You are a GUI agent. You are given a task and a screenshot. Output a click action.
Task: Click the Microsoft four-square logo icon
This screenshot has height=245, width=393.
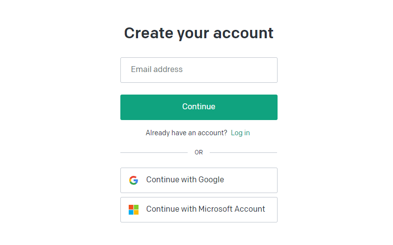(134, 210)
